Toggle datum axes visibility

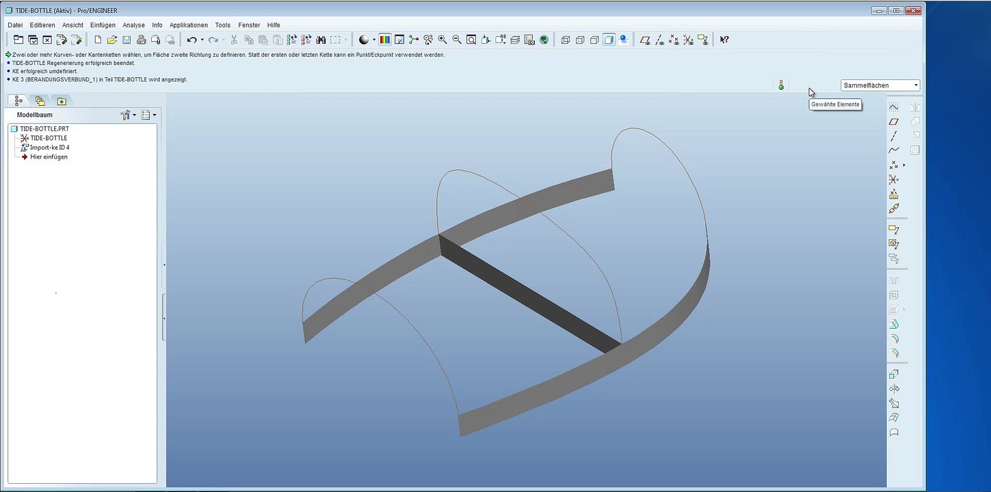coord(659,40)
